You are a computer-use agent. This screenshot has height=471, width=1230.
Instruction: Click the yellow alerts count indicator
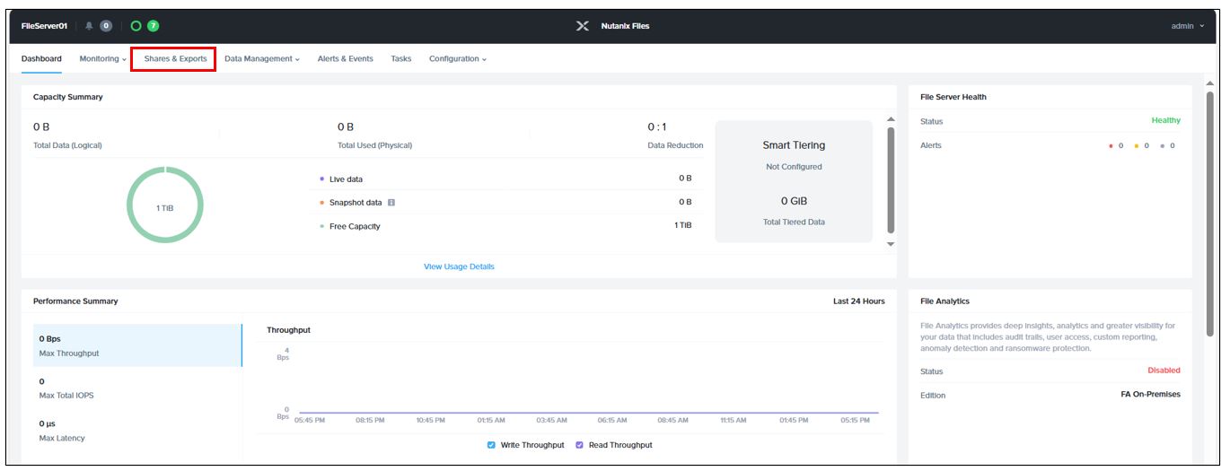1142,145
